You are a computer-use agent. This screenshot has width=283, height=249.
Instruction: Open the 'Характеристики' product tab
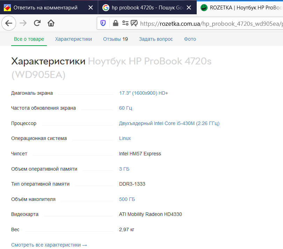click(73, 39)
